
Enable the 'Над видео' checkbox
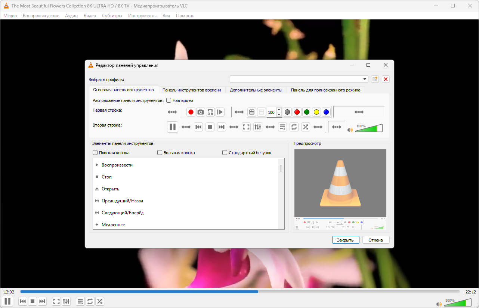(x=169, y=100)
